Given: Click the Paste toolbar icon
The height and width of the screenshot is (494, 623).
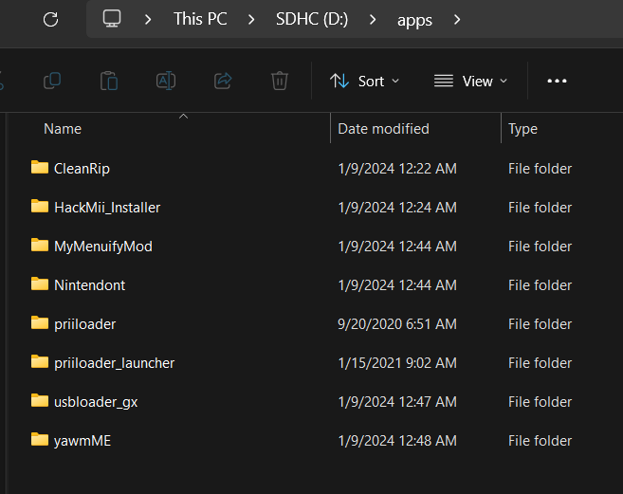Looking at the screenshot, I should point(109,81).
